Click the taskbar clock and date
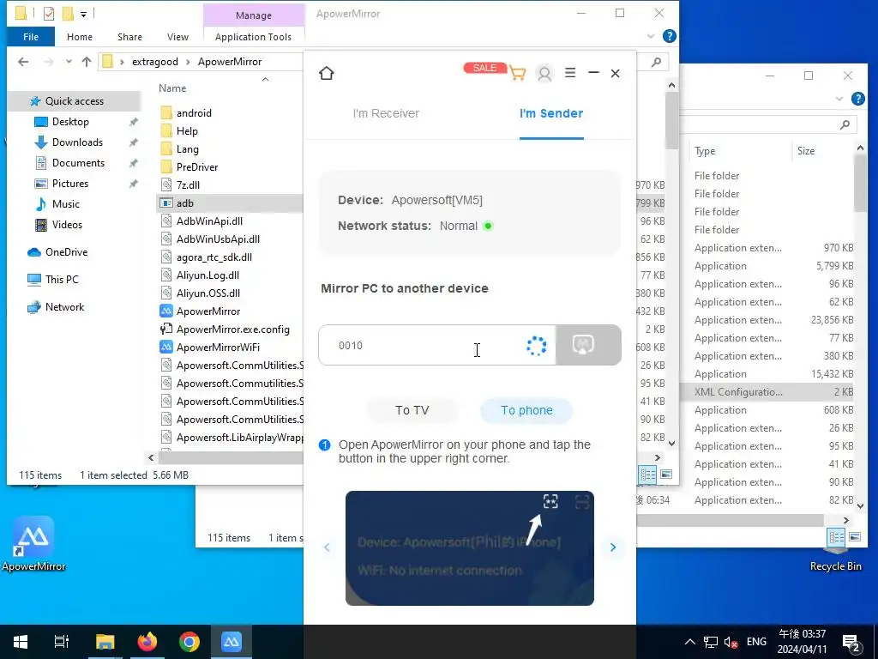 pyautogui.click(x=802, y=642)
